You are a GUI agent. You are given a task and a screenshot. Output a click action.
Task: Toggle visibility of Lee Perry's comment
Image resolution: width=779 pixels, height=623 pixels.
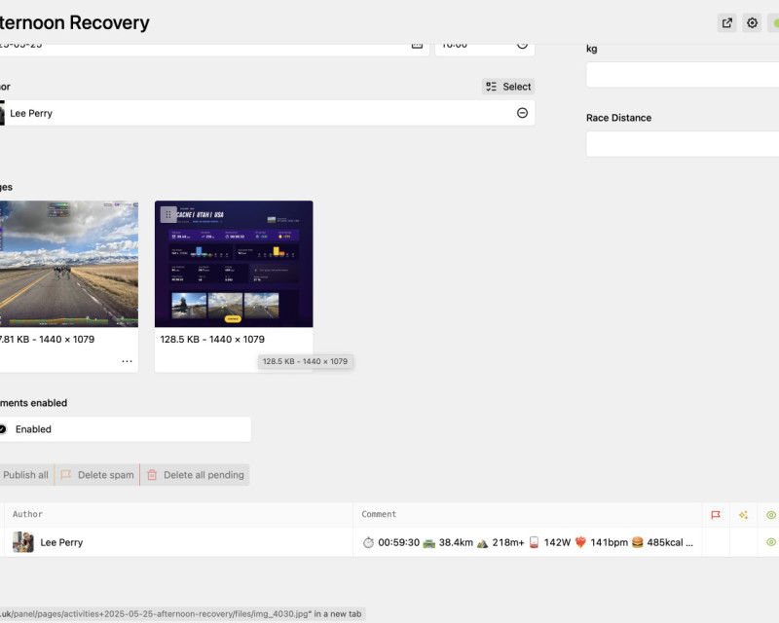770,542
